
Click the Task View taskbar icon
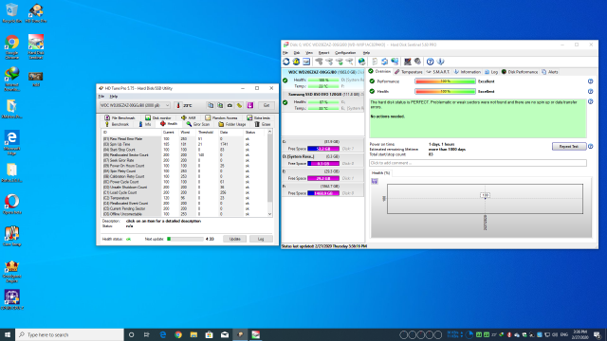(147, 334)
